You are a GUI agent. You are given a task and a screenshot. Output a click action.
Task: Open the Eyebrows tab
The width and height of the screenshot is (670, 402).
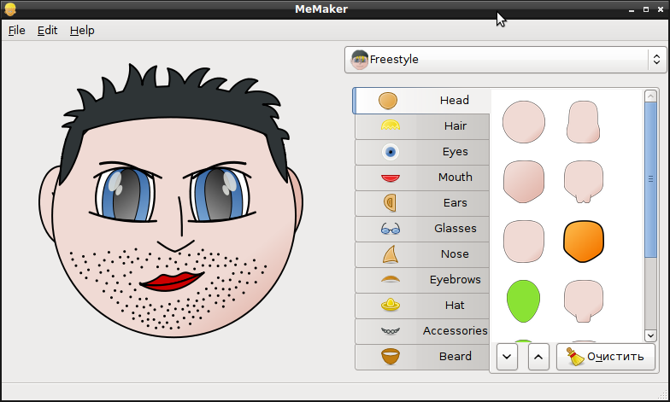422,280
